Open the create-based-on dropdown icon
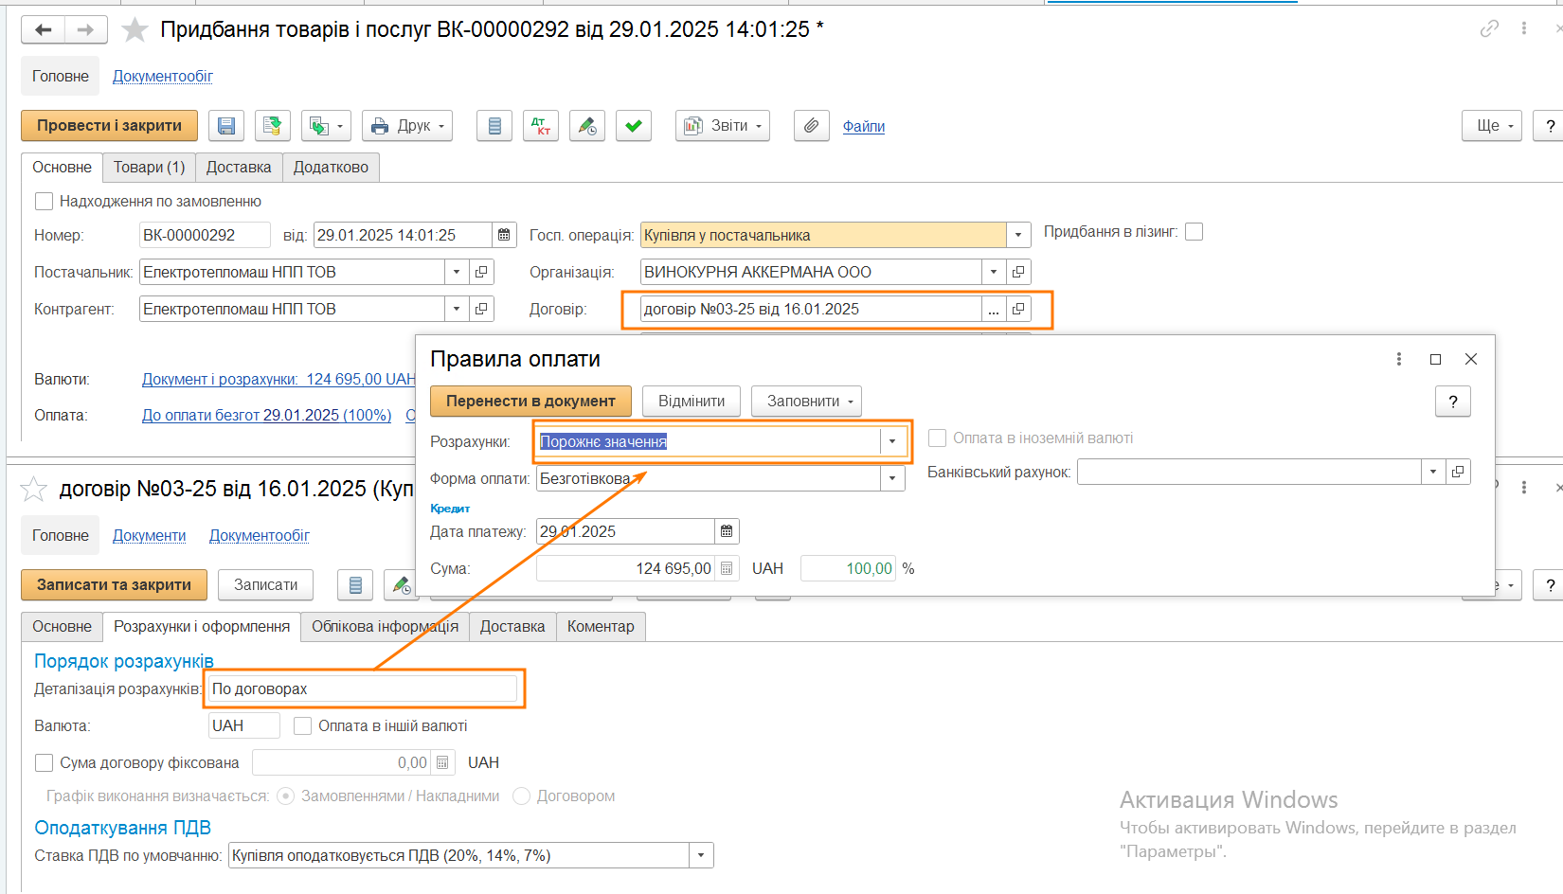Image resolution: width=1563 pixels, height=894 pixels. pyautogui.click(x=326, y=125)
